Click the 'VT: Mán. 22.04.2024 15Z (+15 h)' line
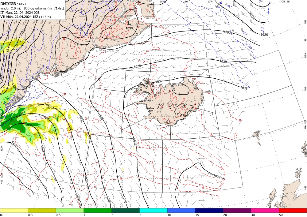Image resolution: width=307 pixels, height=217 pixels. 25,17
